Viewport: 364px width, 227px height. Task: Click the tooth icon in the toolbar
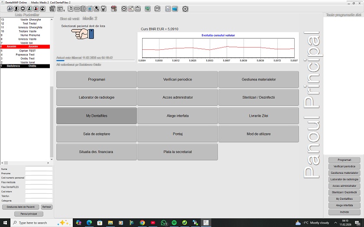[103, 9]
